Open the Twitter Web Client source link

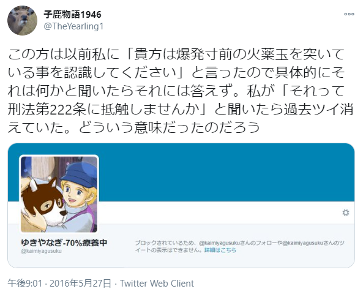pyautogui.click(x=157, y=284)
